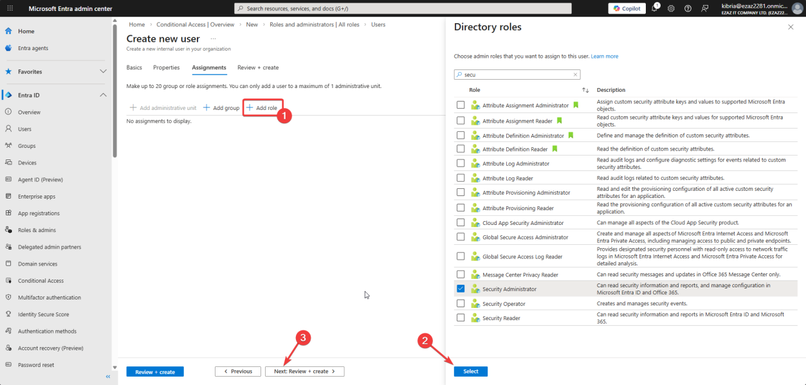Image resolution: width=806 pixels, height=385 pixels.
Task: Open the notifications bell icon
Action: click(655, 8)
